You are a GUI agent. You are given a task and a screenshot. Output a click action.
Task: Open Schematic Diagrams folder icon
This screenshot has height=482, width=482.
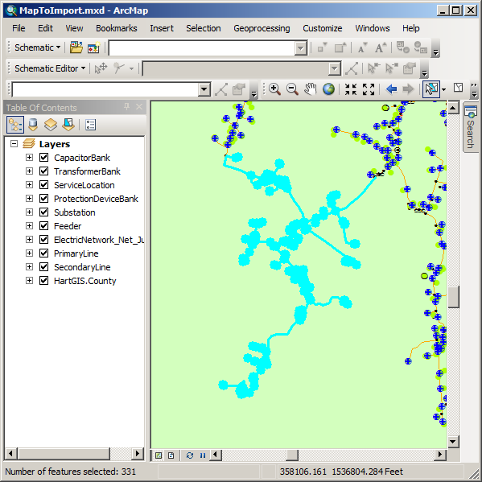tap(76, 47)
